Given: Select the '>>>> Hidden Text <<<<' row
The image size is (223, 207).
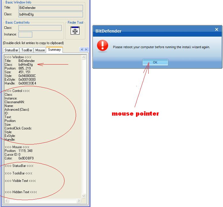Looking at the screenshot, I should [x=21, y=192].
